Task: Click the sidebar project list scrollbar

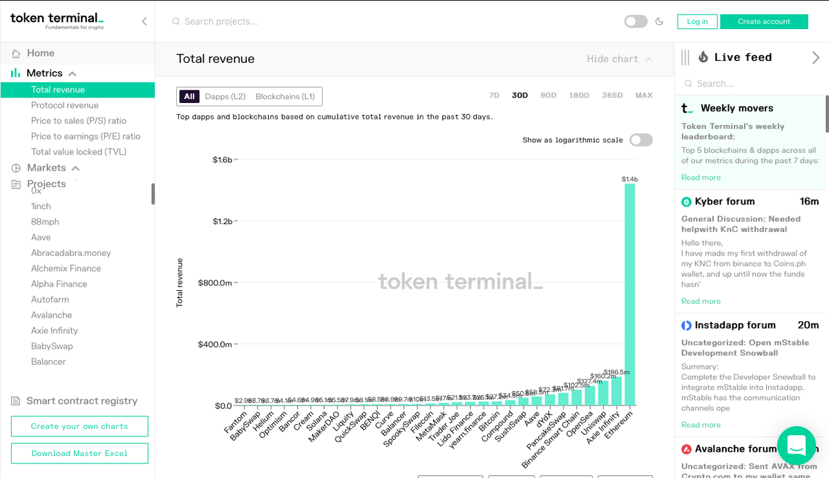Action: pos(153,194)
